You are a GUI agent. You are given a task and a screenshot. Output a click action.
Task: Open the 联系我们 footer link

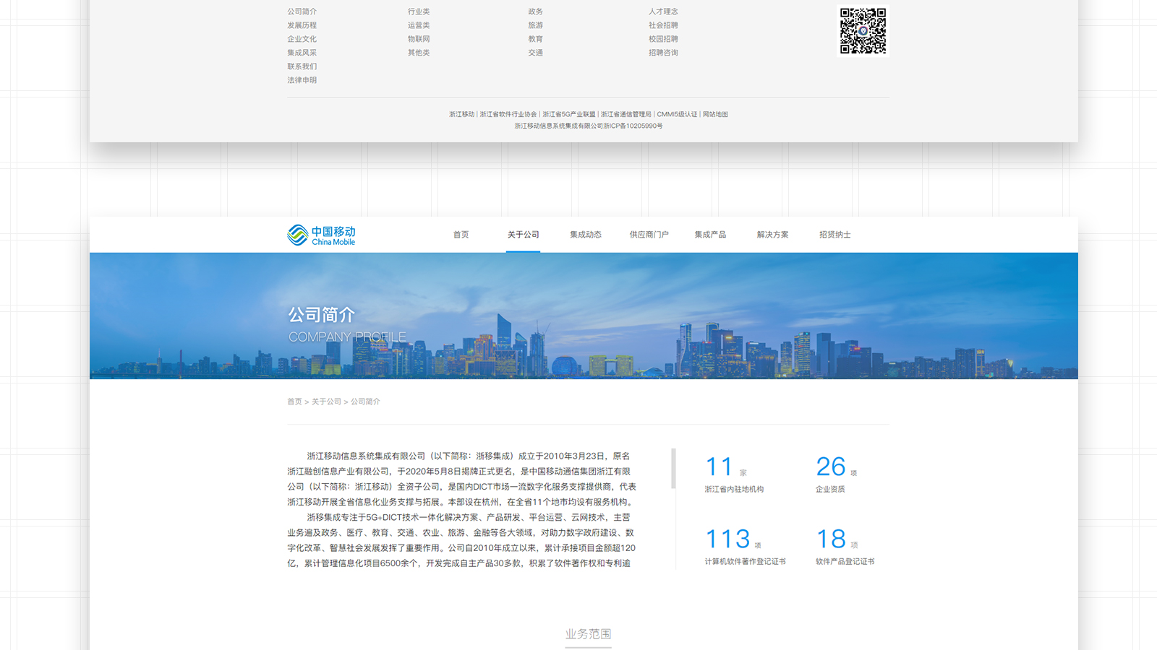[x=302, y=66]
